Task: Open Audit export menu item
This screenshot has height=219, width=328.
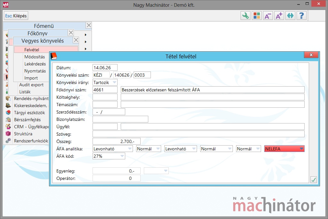Action: pos(31,85)
